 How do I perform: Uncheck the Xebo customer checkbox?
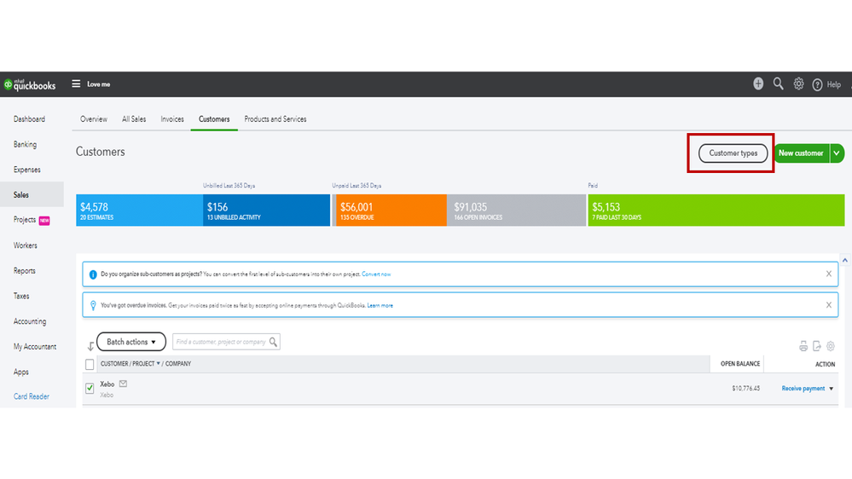coord(90,388)
